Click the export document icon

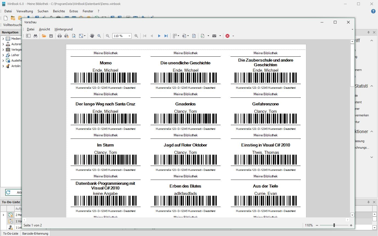click(x=202, y=36)
